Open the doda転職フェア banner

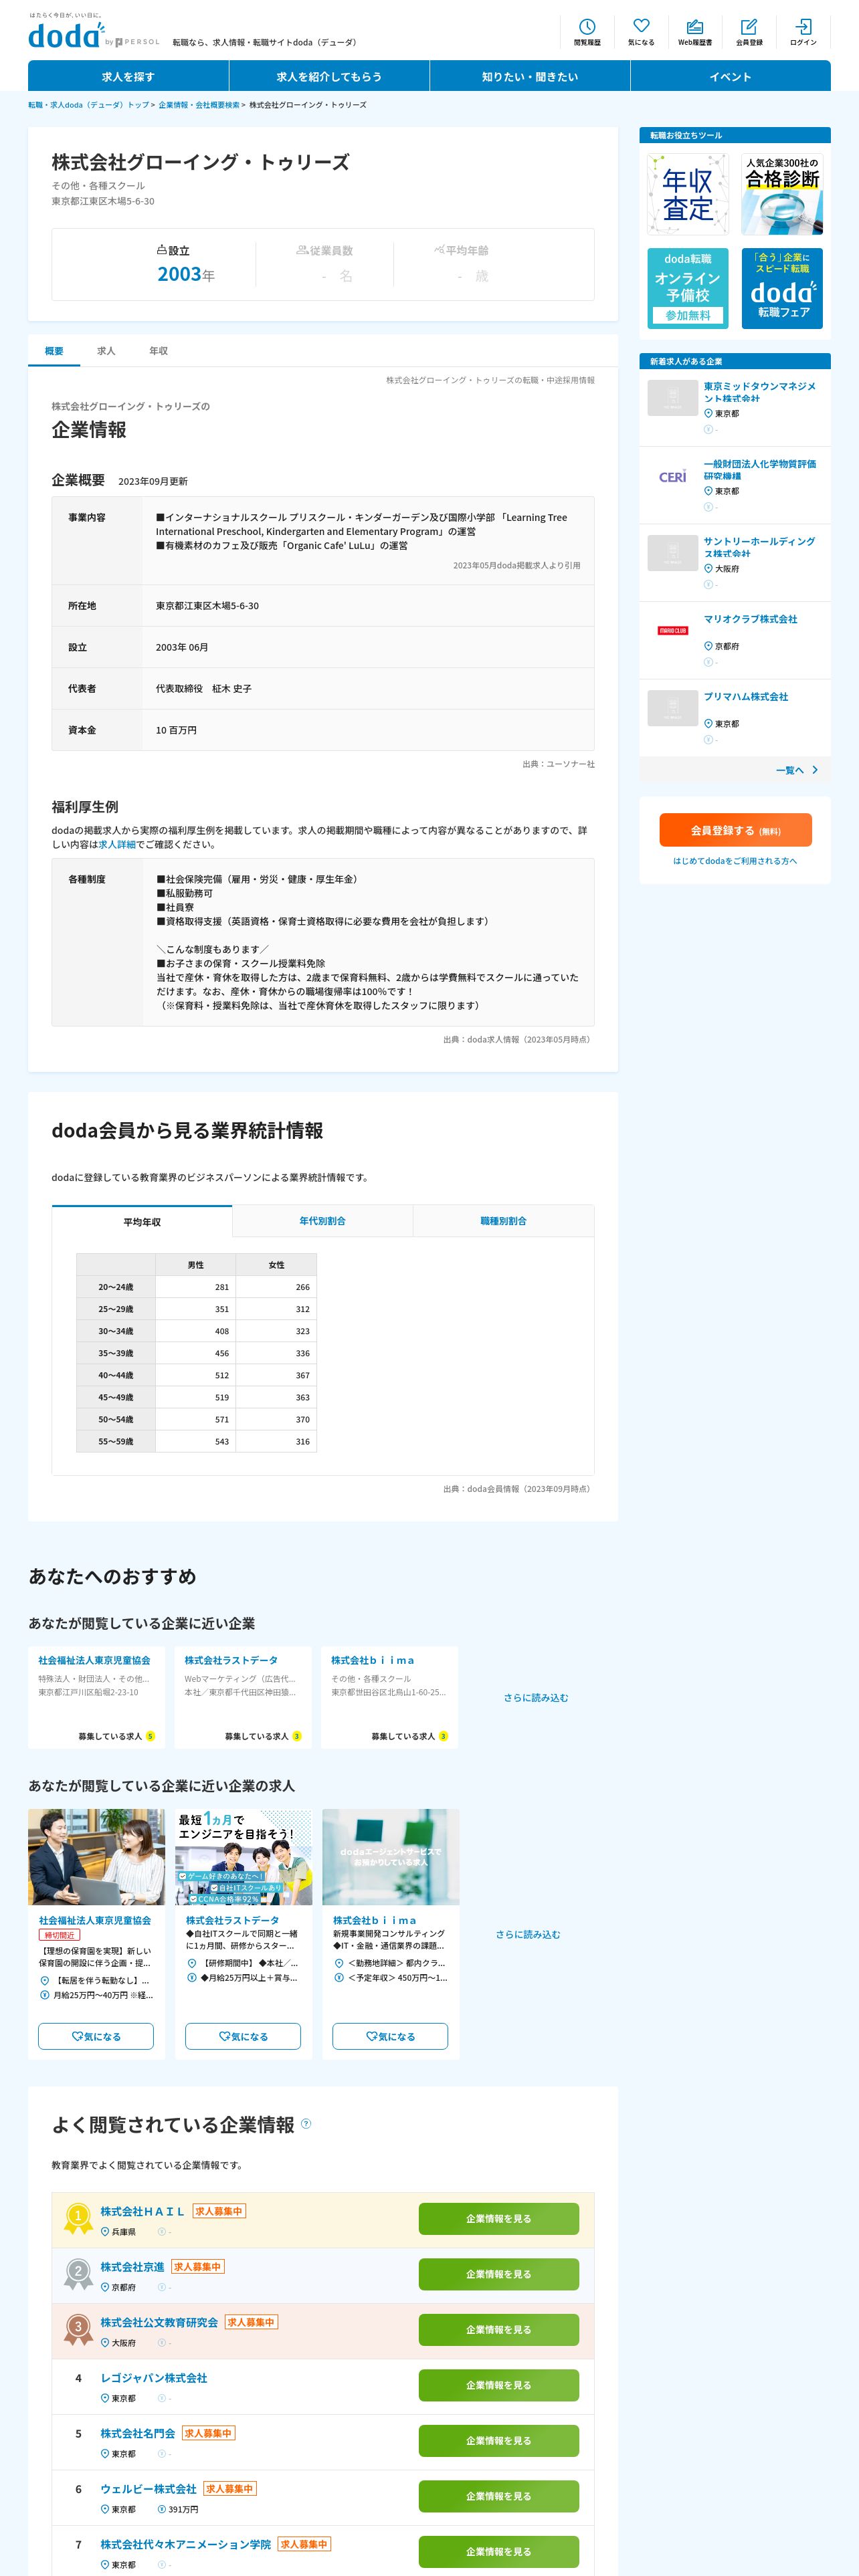click(782, 288)
